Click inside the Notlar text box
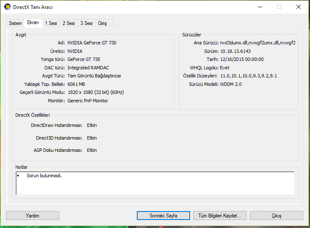310x228 pixels. [x=155, y=183]
